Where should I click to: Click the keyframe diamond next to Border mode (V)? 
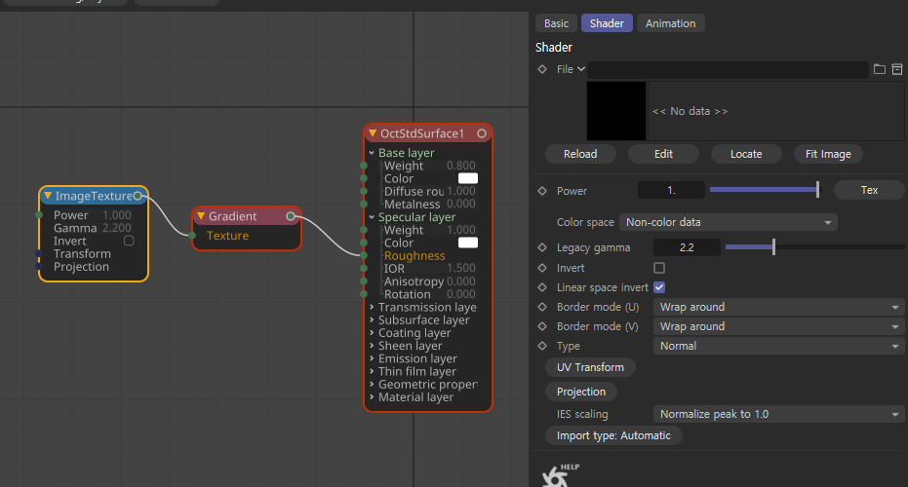point(542,326)
